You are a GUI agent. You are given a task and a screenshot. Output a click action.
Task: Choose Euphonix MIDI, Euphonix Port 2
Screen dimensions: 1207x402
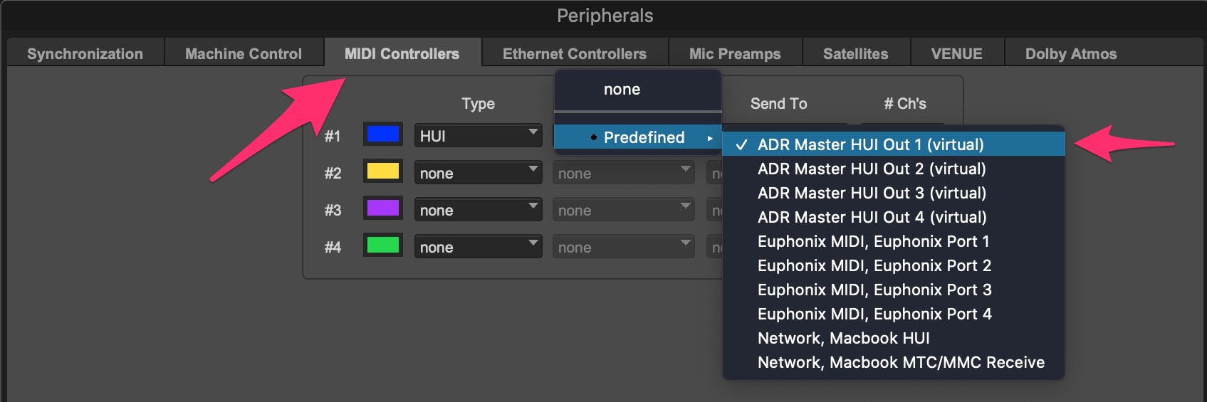pos(894,265)
